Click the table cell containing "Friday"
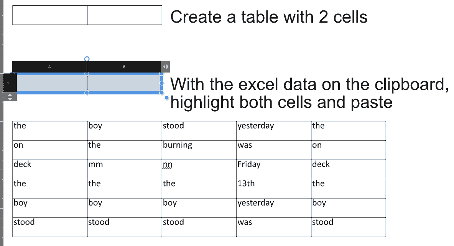 tap(274, 169)
